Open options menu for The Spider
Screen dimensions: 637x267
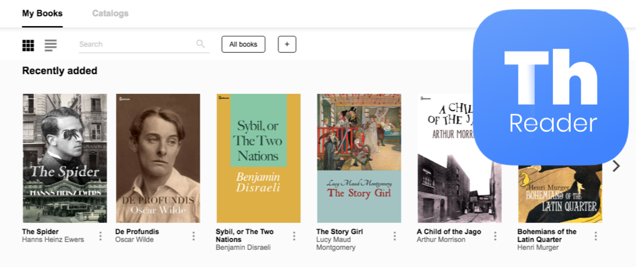(101, 236)
